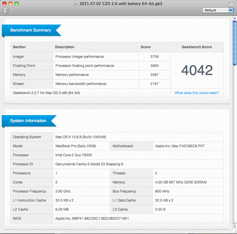Click the 'Bus Frequency' label cell
This screenshot has height=234, width=237.
pyautogui.click(x=131, y=191)
